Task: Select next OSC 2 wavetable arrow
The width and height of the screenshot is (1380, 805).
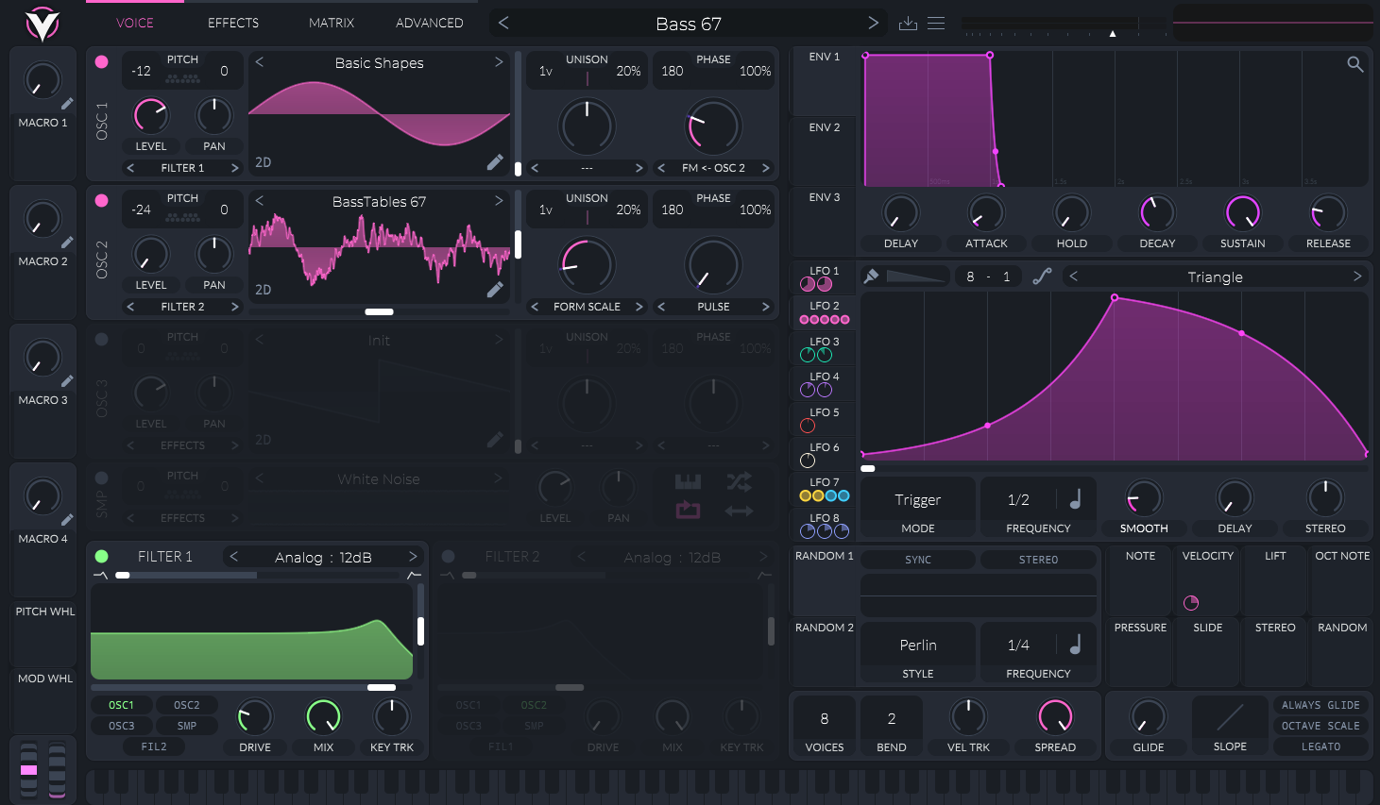Action: pyautogui.click(x=499, y=201)
